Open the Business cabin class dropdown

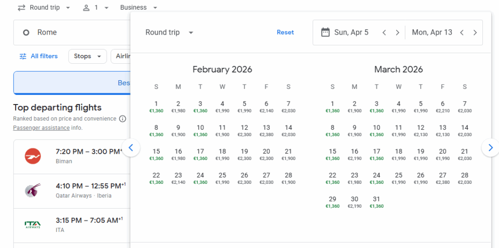coord(139,8)
